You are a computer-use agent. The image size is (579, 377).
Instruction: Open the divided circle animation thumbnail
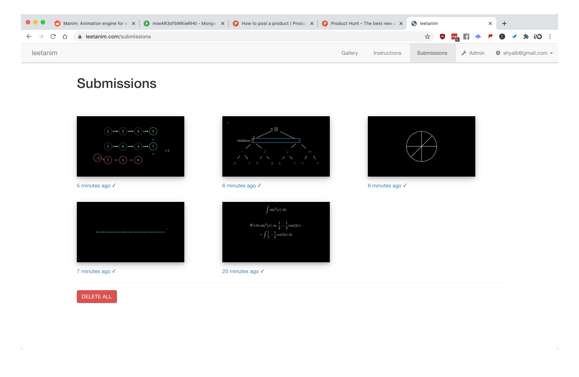click(x=422, y=146)
